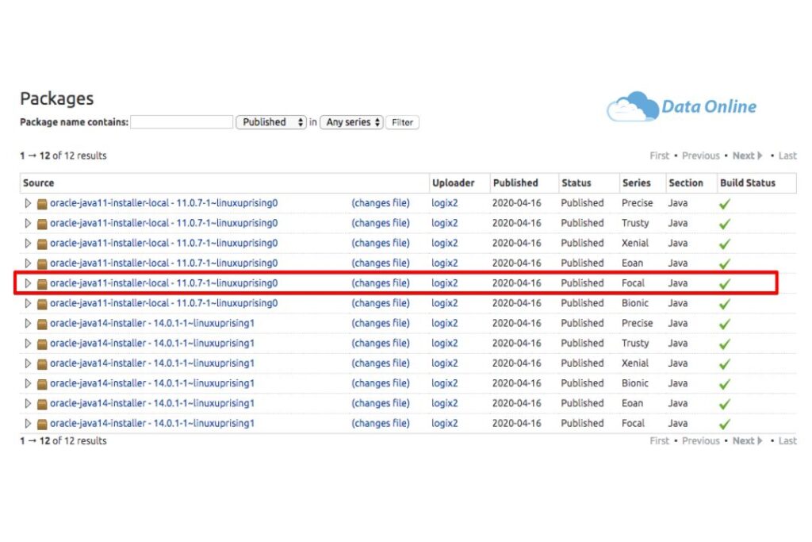
Task: Open changes file link for java14 Focal
Action: pos(381,423)
